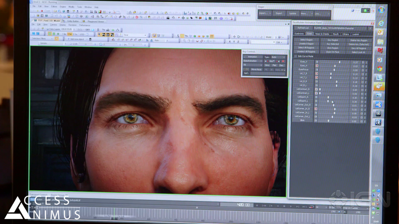Enable the Solo Curve Mode checkbox

click(x=295, y=56)
